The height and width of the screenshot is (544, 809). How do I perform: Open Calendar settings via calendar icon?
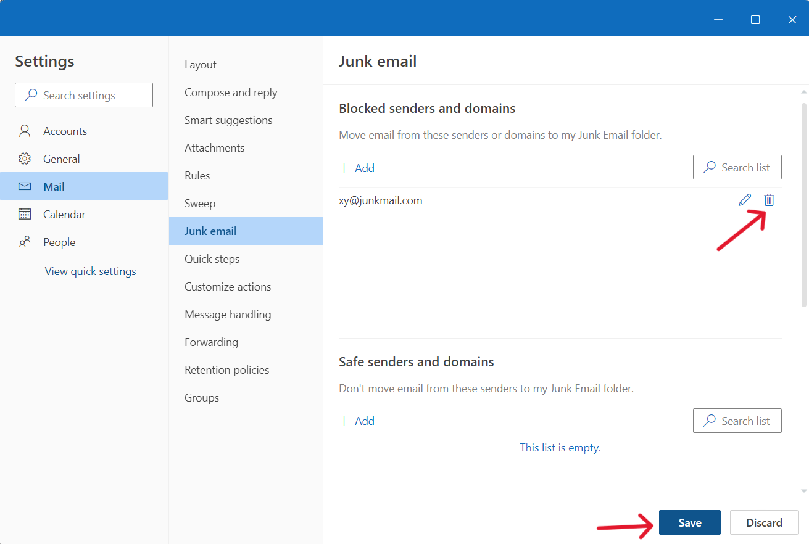pyautogui.click(x=25, y=214)
